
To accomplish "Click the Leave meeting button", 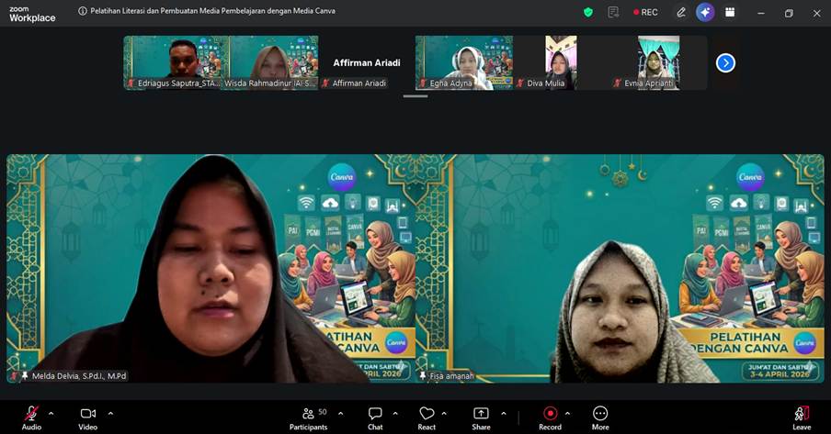I will click(802, 414).
